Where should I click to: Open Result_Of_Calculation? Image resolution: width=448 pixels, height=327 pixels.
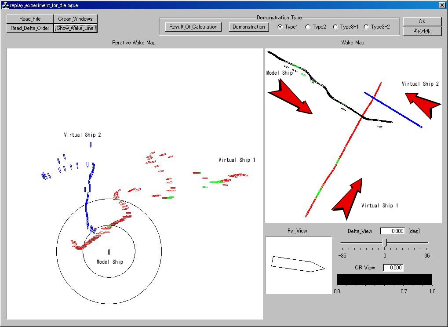193,27
